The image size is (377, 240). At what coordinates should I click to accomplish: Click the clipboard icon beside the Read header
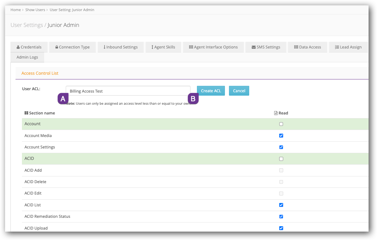tap(275, 113)
